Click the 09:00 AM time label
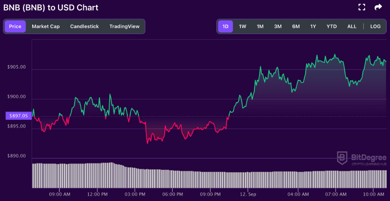Viewport: 390px width, 201px height. pyautogui.click(x=59, y=193)
